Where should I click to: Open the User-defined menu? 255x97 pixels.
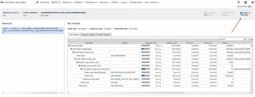tap(152, 2)
